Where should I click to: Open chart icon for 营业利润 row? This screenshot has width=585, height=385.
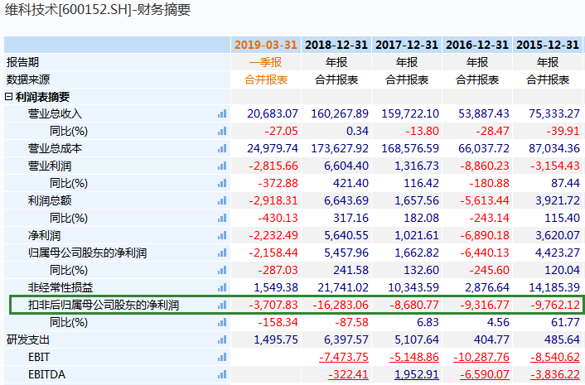[222, 166]
